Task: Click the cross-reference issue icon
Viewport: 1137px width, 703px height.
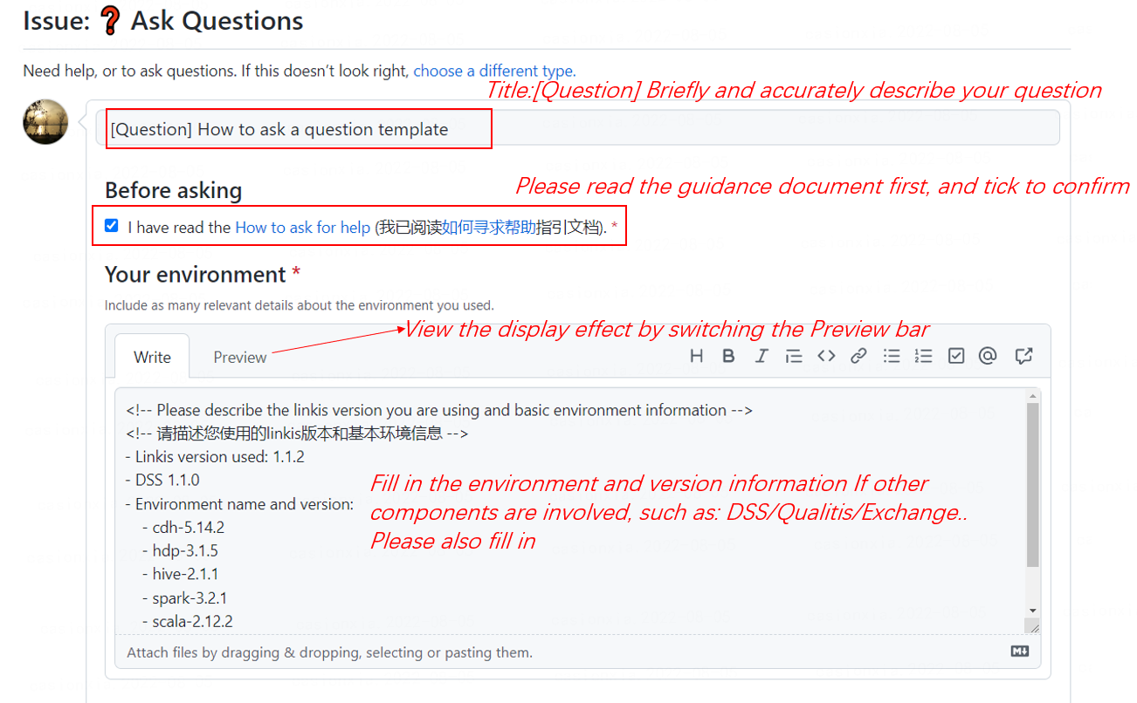Action: (x=1023, y=356)
